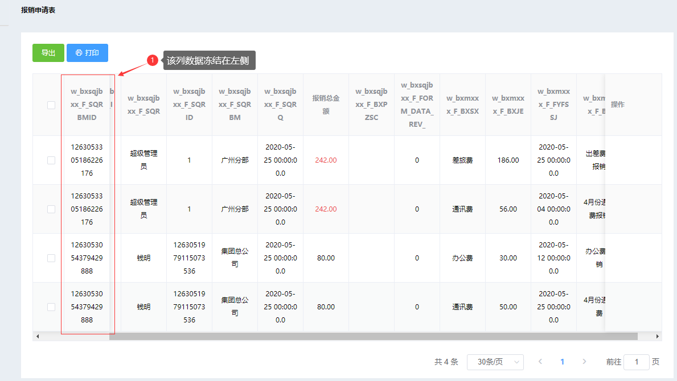Click the horizontal scrollbar left arrow
This screenshot has width=677, height=381.
[38, 337]
